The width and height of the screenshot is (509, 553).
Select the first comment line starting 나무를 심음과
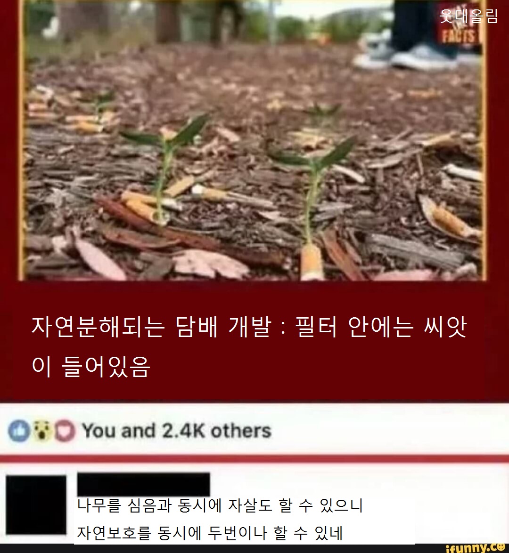pyautogui.click(x=220, y=506)
